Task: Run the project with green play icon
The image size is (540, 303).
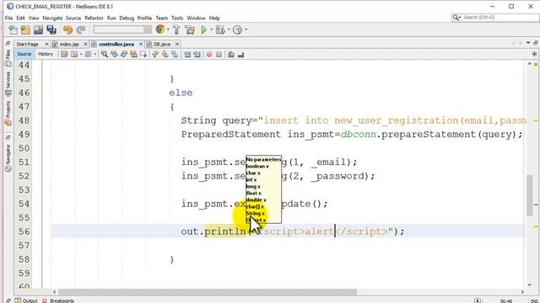Action: [203, 30]
